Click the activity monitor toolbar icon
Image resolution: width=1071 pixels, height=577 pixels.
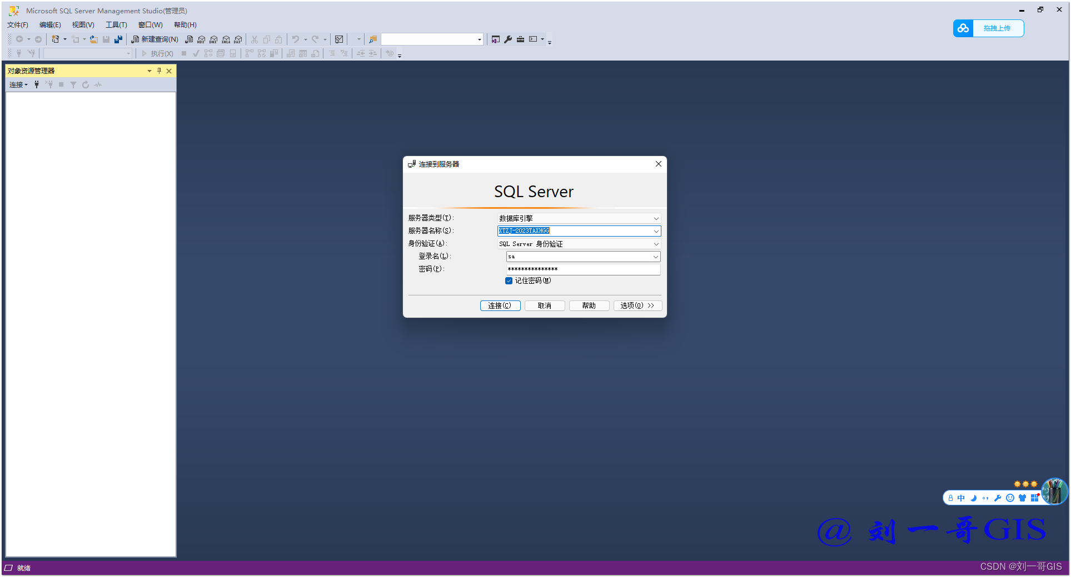point(339,39)
